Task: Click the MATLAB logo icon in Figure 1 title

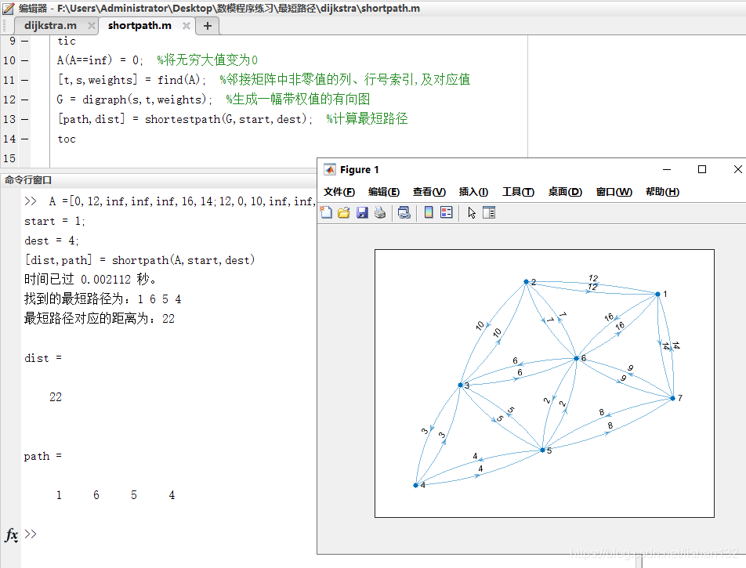Action: click(x=330, y=170)
